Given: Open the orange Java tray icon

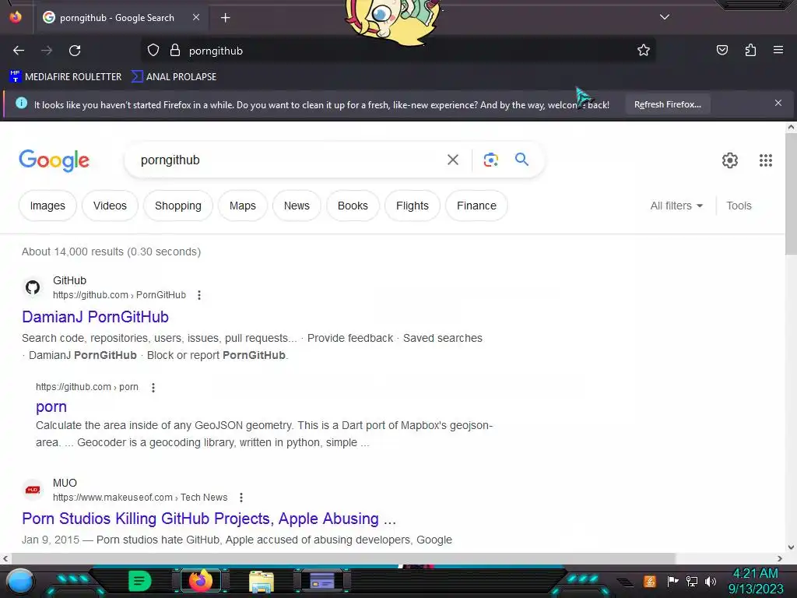Looking at the screenshot, I should point(650,581).
